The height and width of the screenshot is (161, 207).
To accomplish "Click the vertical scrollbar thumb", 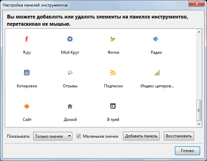I will (x=199, y=110).
